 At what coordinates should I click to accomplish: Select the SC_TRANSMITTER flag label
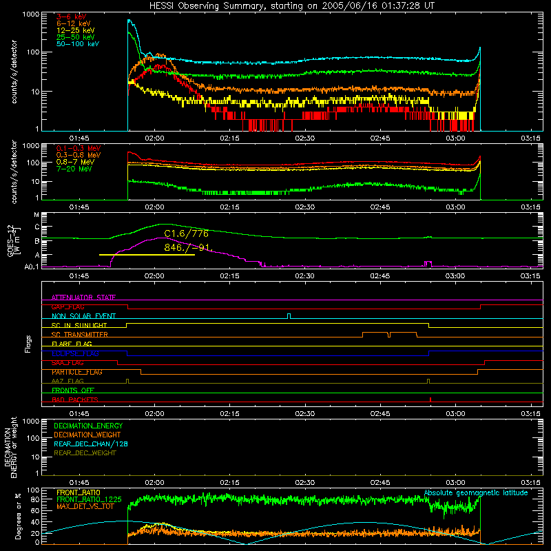coord(79,334)
